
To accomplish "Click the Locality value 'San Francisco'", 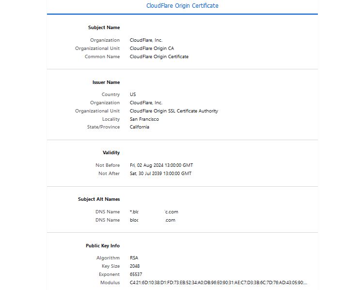I will [x=144, y=119].
